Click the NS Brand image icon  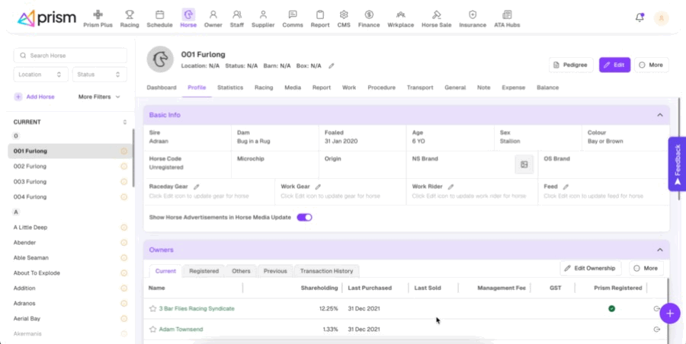click(x=524, y=164)
